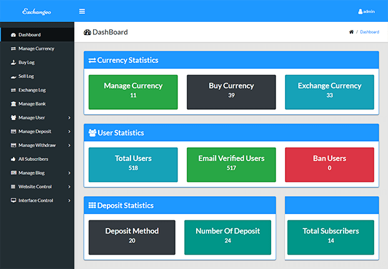The image size is (388, 269).
Task: Click the Currency Statistics header arrows icon
Action: (x=92, y=61)
